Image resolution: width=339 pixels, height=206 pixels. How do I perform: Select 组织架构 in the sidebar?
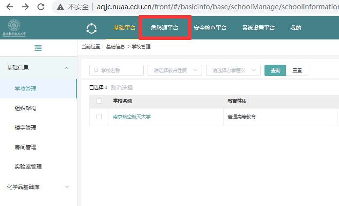point(25,108)
